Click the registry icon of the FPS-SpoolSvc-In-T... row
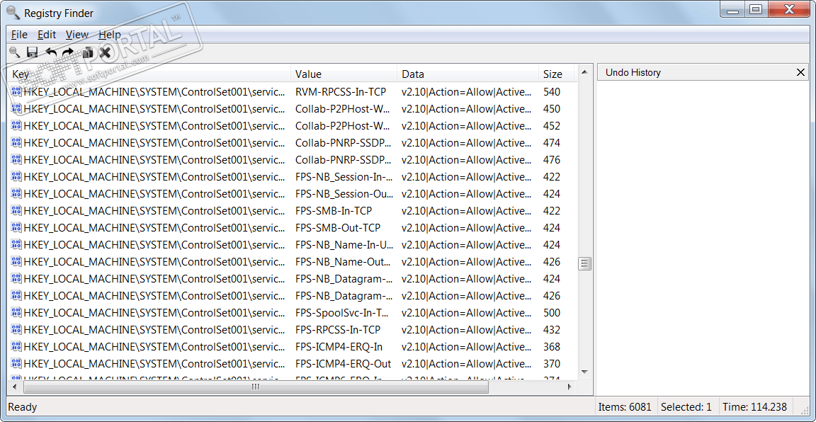The image size is (816, 422). pyautogui.click(x=16, y=313)
